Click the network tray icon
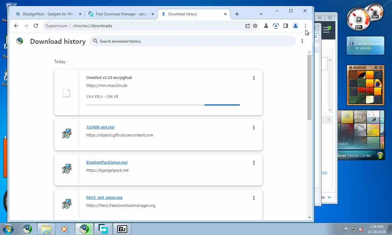Screen dimensions: 392x235 click(354, 229)
